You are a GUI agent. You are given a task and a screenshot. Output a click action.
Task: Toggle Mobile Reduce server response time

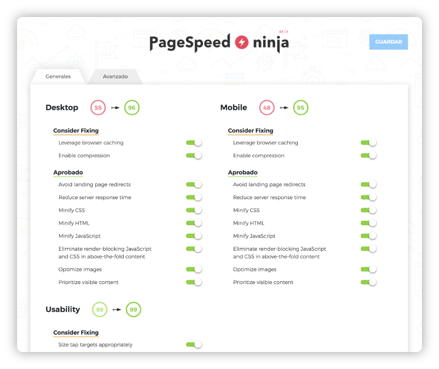[369, 197]
